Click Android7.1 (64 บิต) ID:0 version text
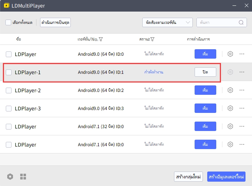 (x=101, y=145)
